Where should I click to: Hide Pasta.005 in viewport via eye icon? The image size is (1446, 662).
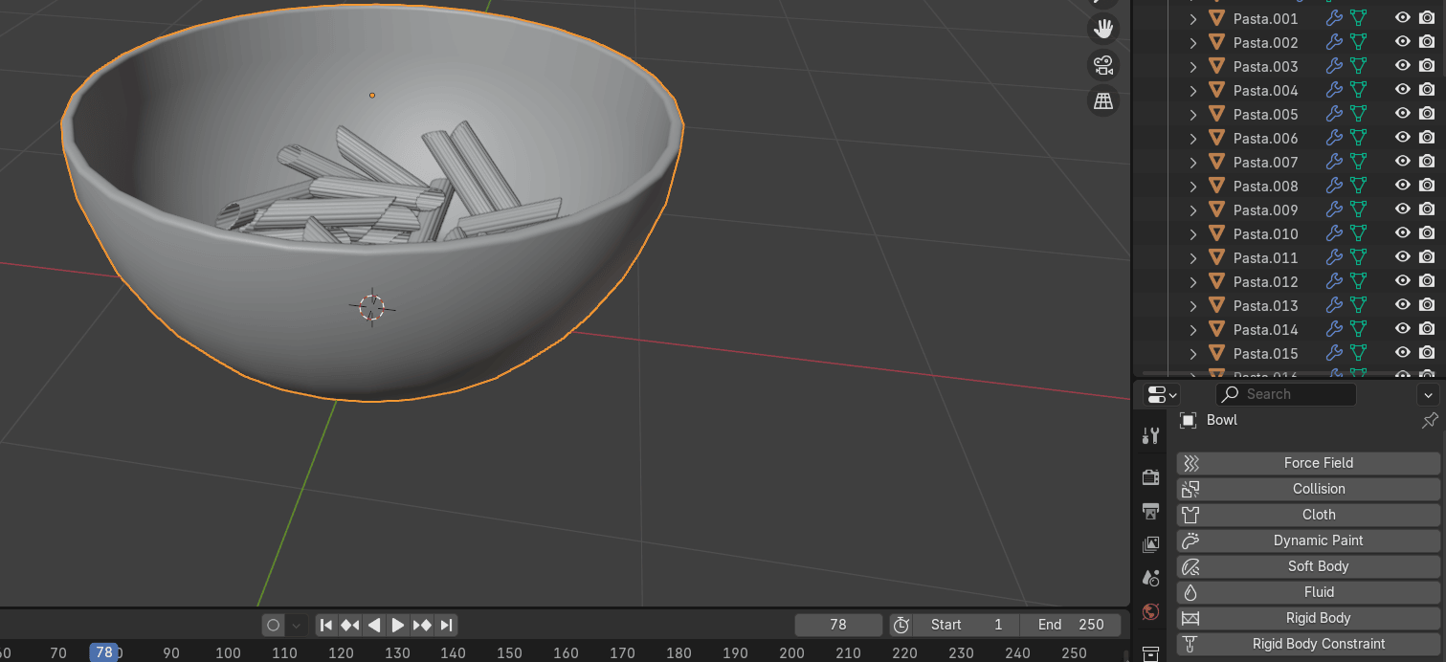click(1402, 114)
